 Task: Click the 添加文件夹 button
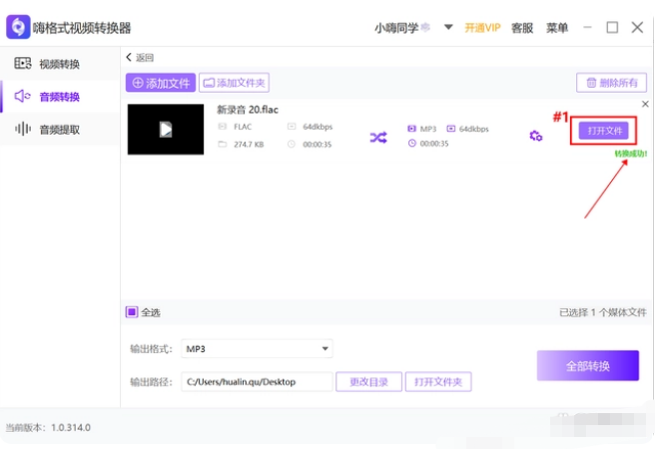234,83
